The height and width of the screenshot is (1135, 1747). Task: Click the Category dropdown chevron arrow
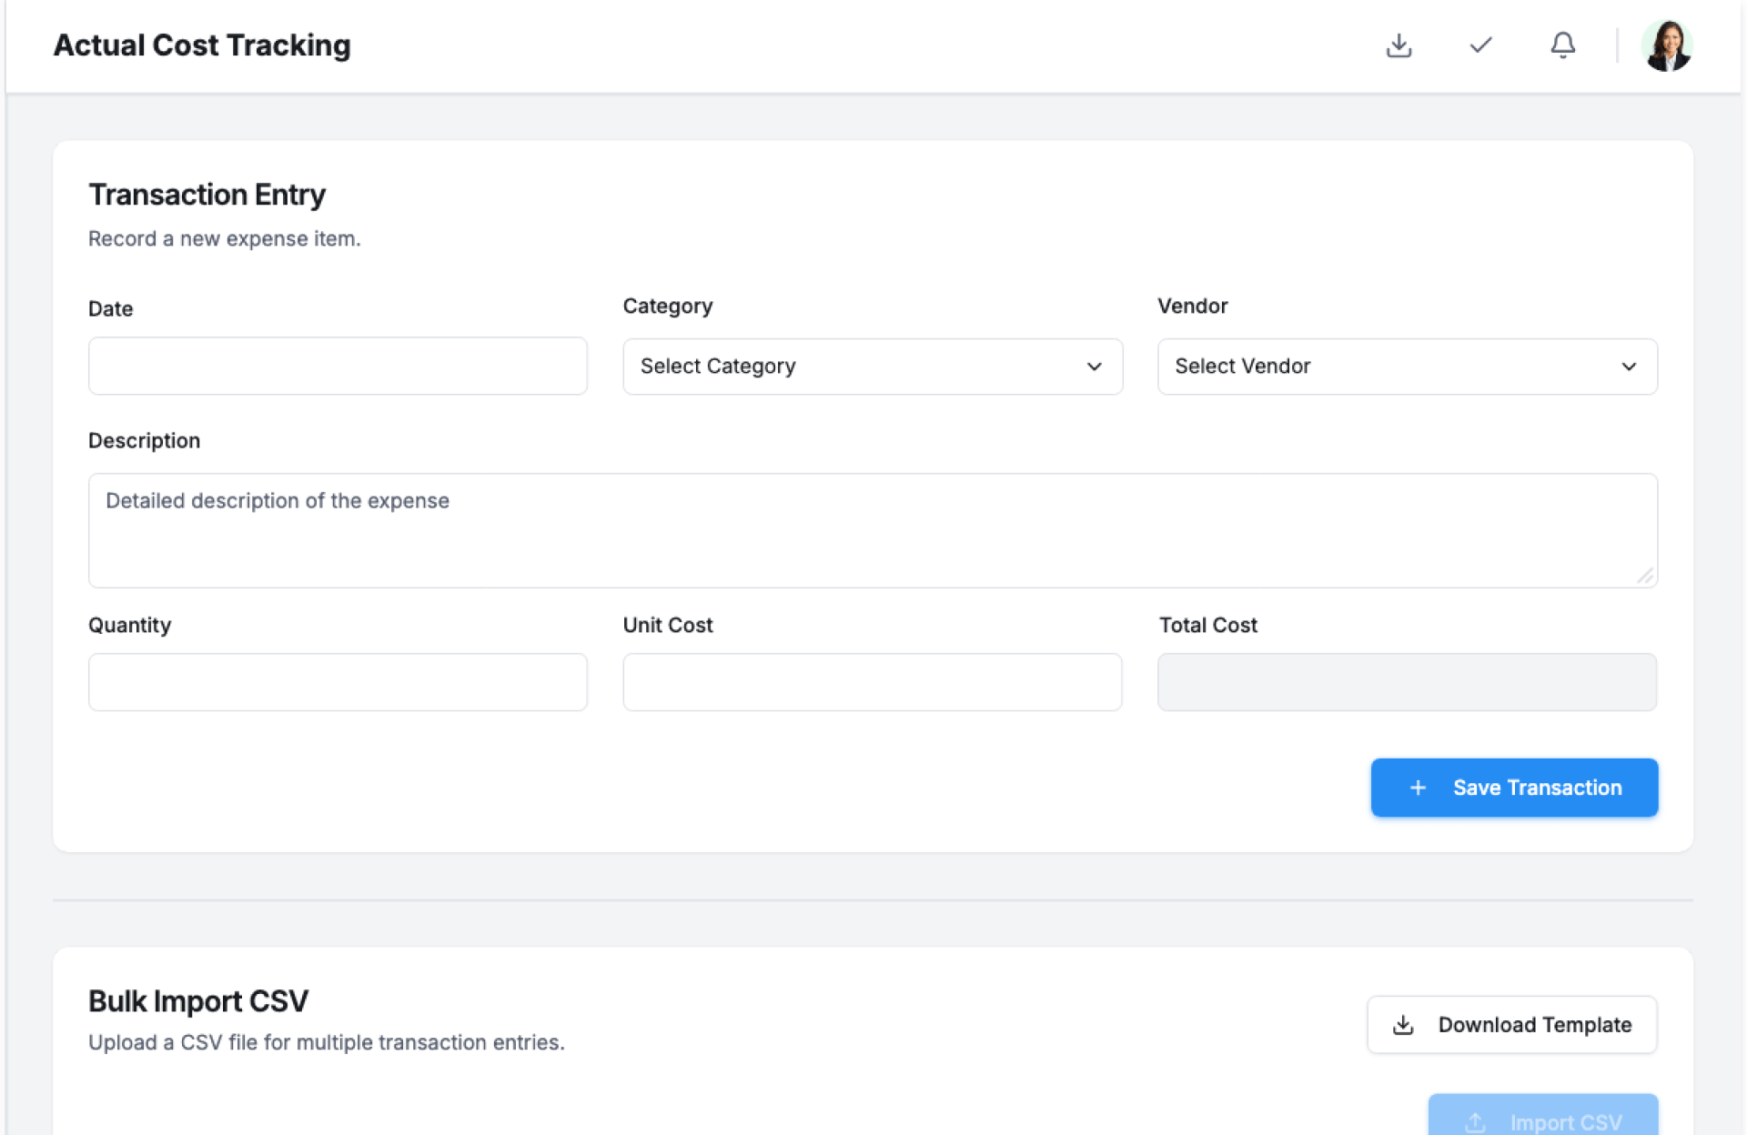coord(1094,367)
